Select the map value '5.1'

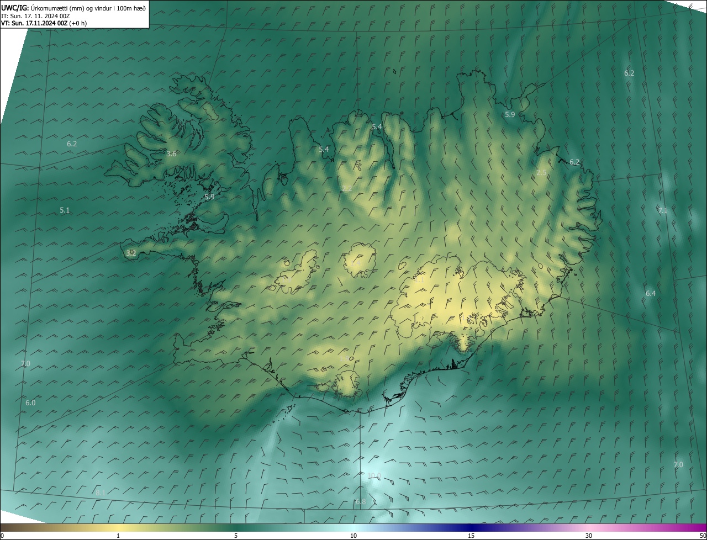point(65,210)
